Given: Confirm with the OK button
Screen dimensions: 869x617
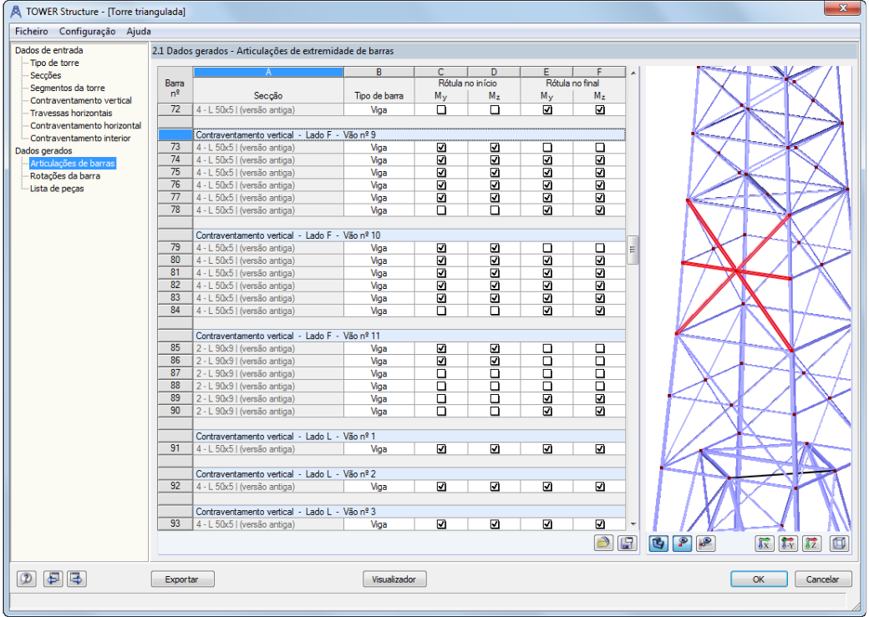Looking at the screenshot, I should [759, 579].
